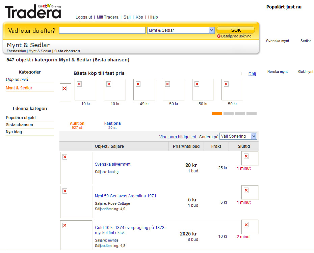Viewport: 314px width, 253px height.
Task: Click the Frakt column header
Action: [216, 146]
